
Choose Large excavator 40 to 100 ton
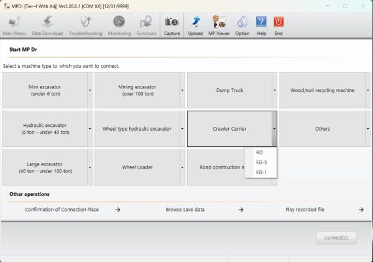(x=45, y=167)
